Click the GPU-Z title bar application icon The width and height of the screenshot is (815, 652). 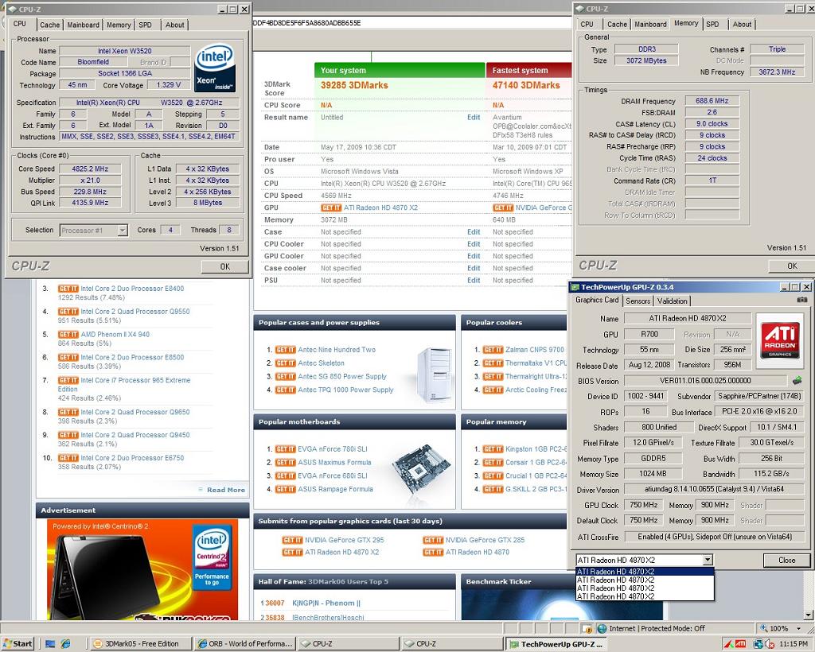(575, 287)
